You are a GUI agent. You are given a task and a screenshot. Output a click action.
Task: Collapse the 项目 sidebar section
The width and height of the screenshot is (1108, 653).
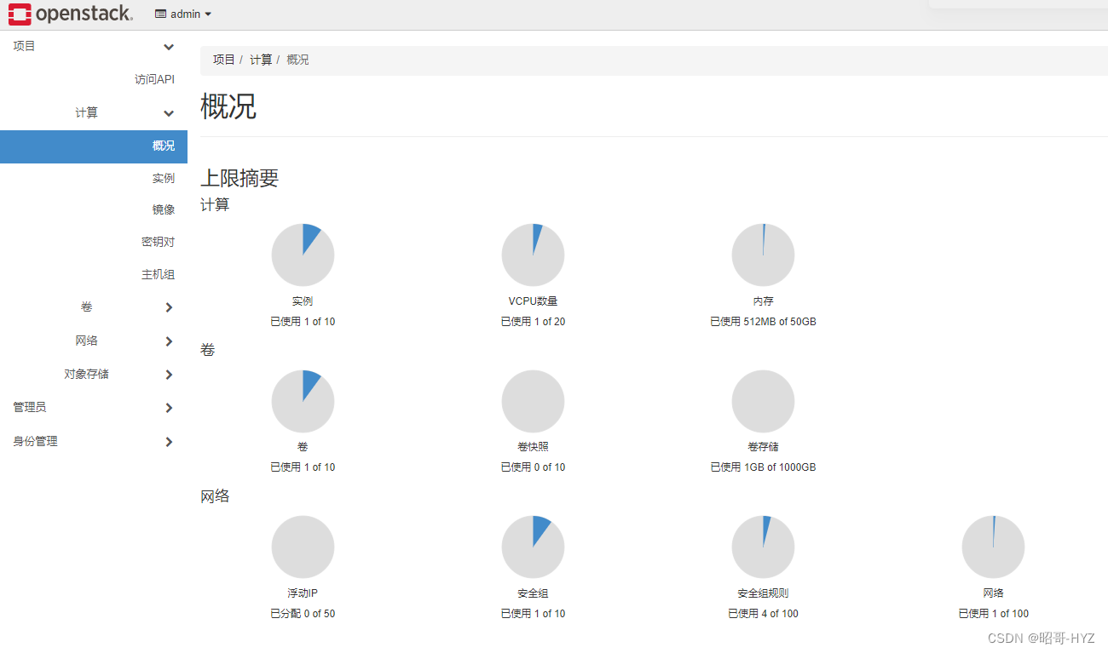click(94, 46)
